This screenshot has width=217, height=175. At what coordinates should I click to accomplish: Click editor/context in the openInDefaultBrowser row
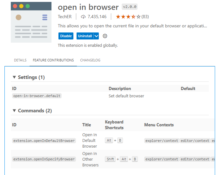tap(195, 141)
